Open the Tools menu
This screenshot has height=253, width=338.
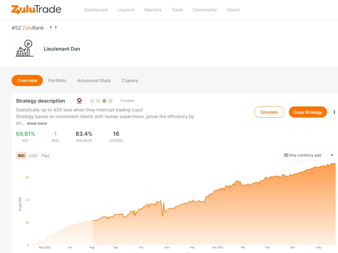click(x=177, y=10)
